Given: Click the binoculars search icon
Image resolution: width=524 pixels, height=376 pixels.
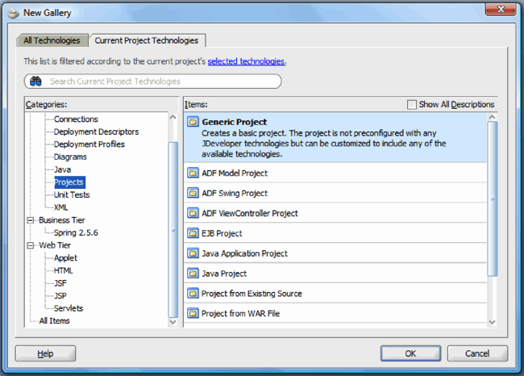Looking at the screenshot, I should (x=35, y=81).
